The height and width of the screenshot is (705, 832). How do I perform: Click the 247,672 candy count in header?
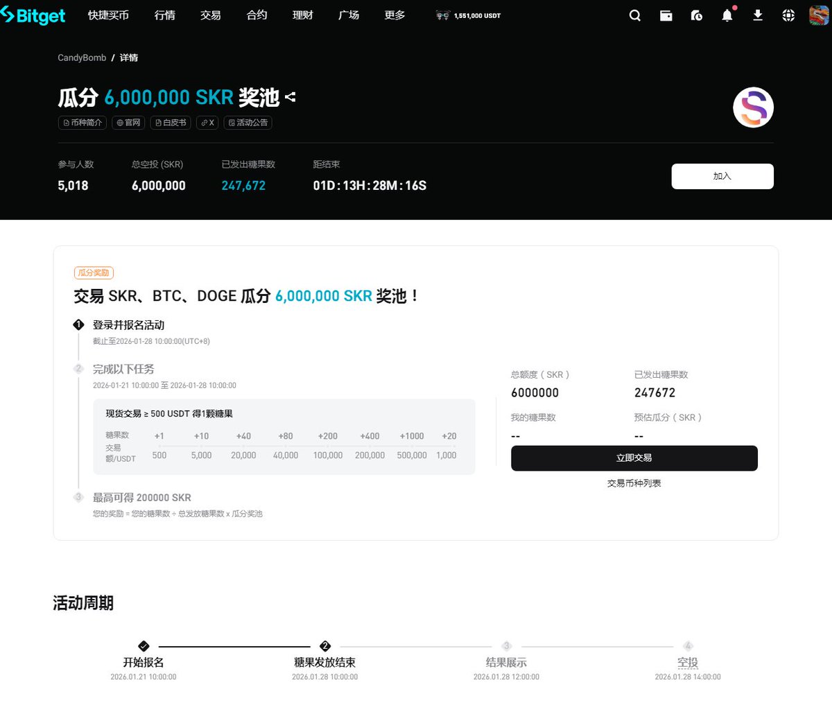coord(243,186)
